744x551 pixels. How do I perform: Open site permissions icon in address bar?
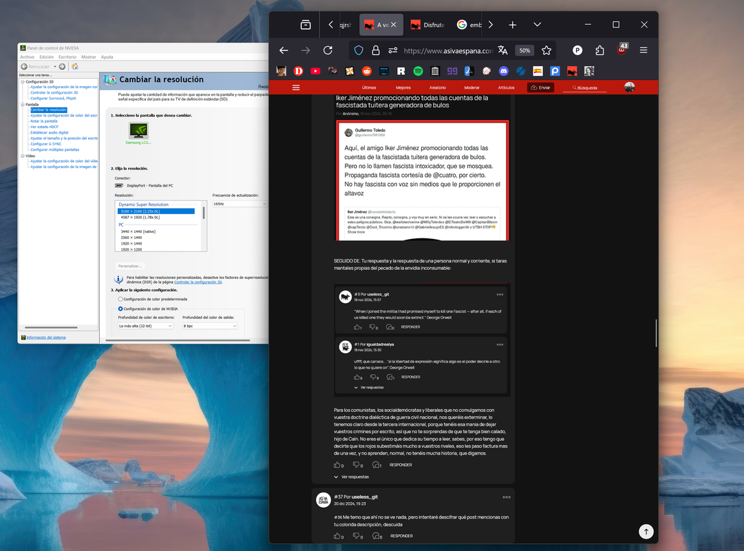point(392,50)
